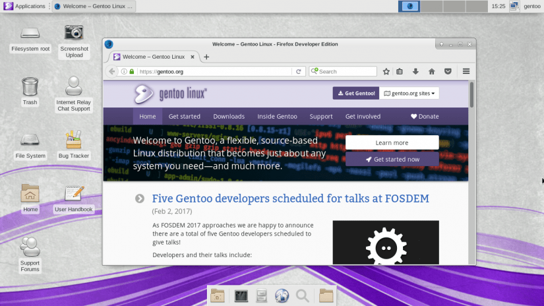The image size is (544, 306).
Task: Open the Firefox downloads arrow icon
Action: pyautogui.click(x=415, y=71)
